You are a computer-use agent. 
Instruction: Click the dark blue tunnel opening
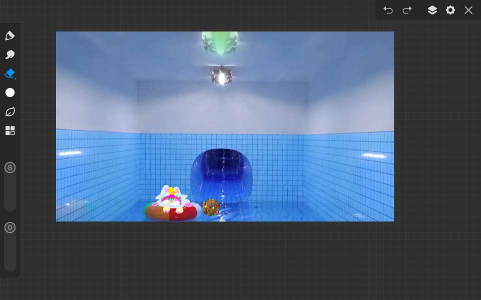(x=221, y=170)
